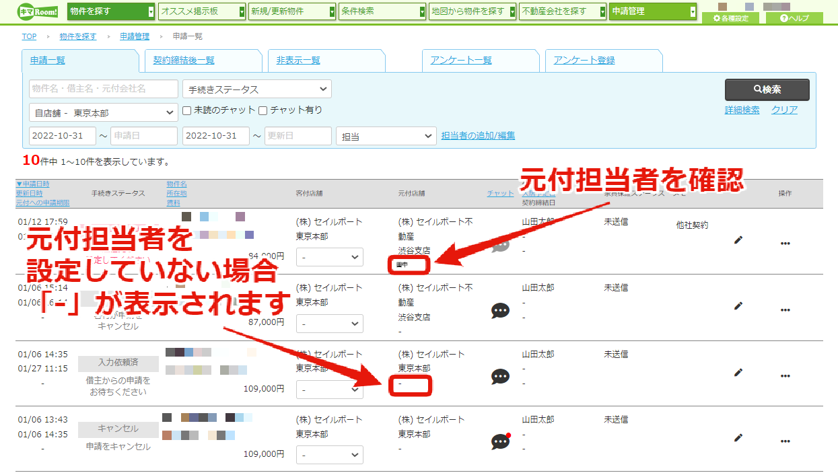Click the 物件名・借主名・元付会社名 search field
838x473 pixels.
coord(104,89)
